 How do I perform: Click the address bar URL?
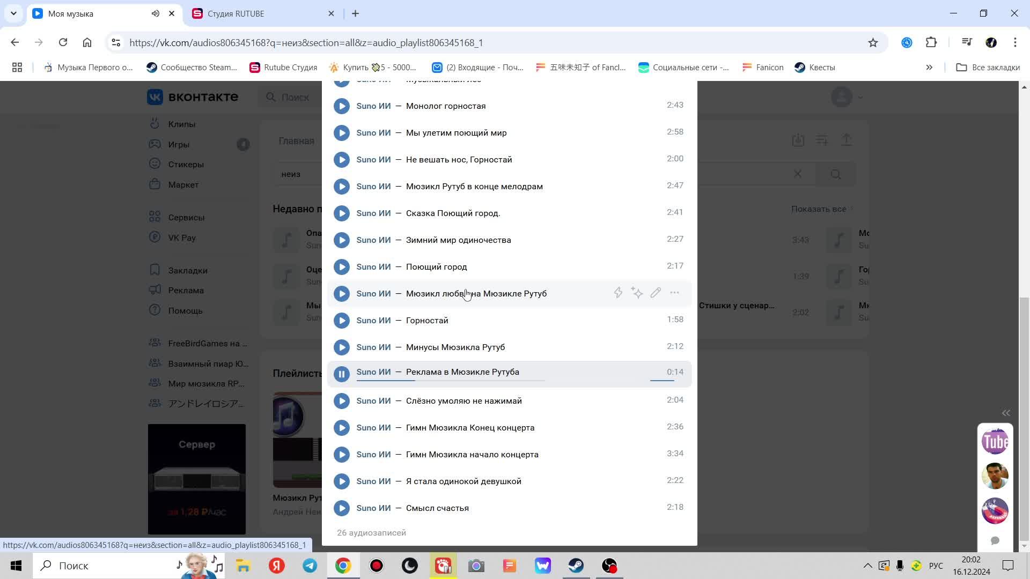click(x=306, y=42)
